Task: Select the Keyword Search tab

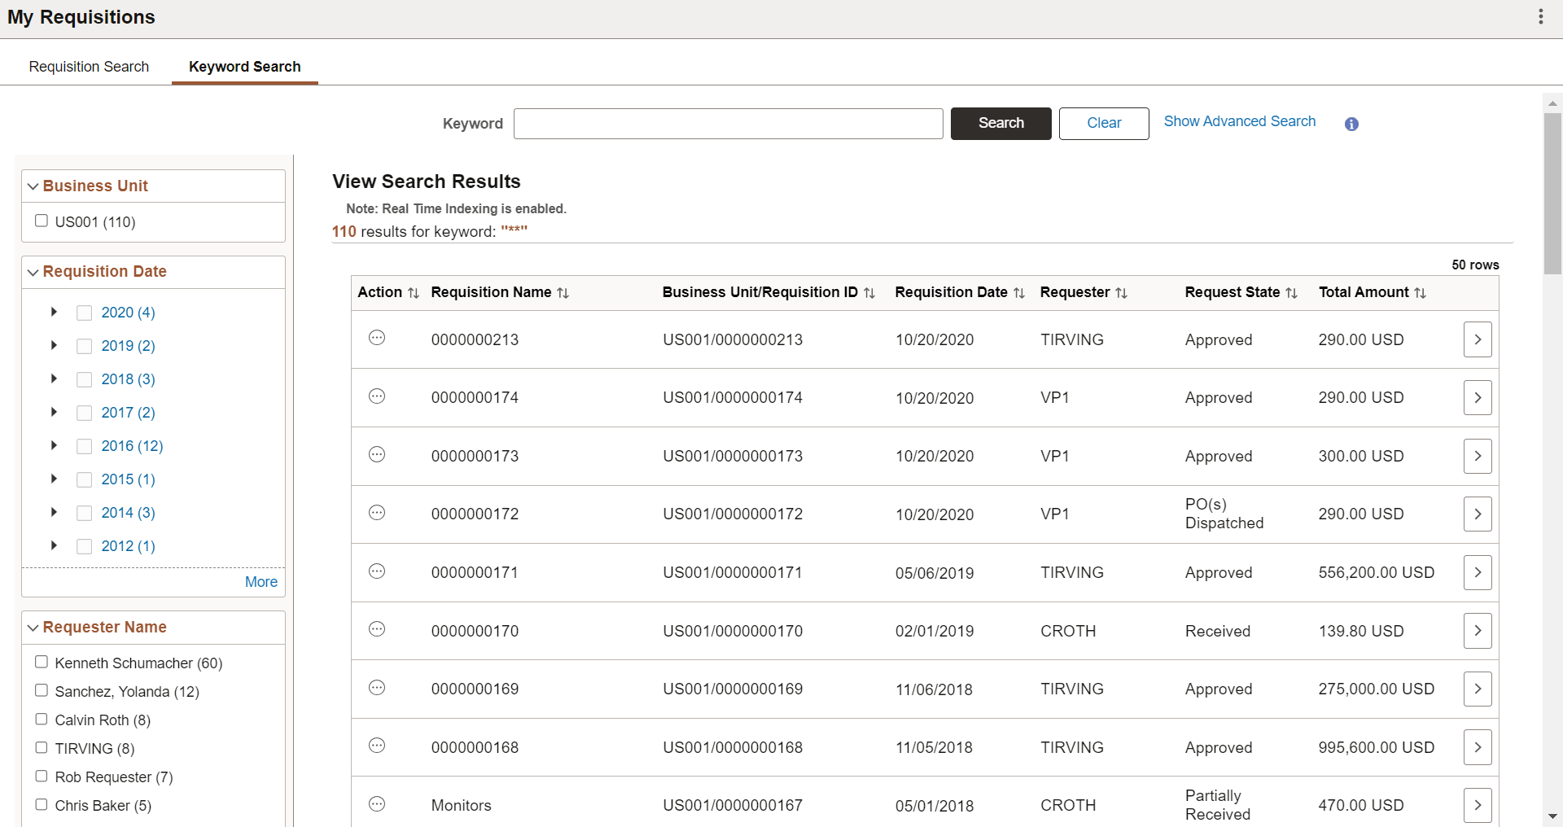Action: coord(244,66)
